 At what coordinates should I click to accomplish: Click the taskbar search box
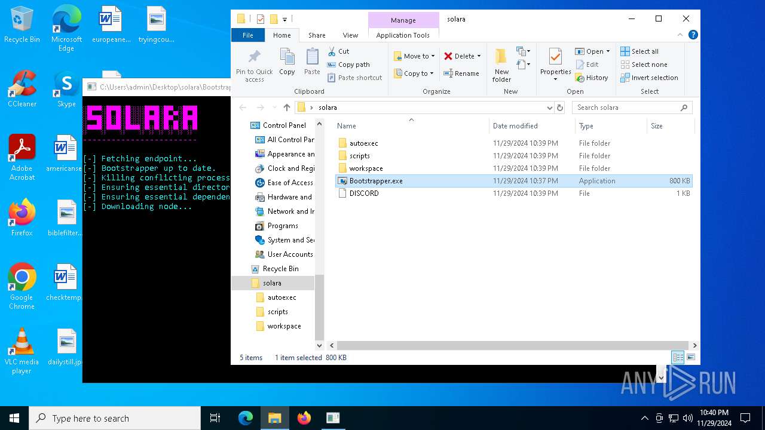pos(115,418)
